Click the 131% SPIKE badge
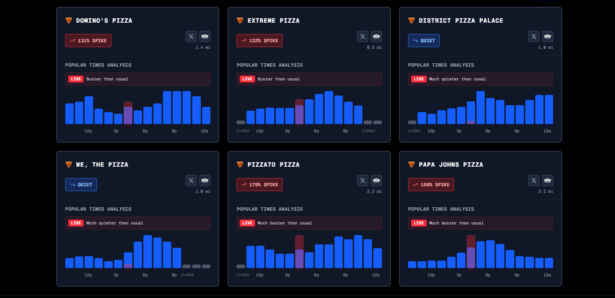The image size is (615, 298). 88,41
